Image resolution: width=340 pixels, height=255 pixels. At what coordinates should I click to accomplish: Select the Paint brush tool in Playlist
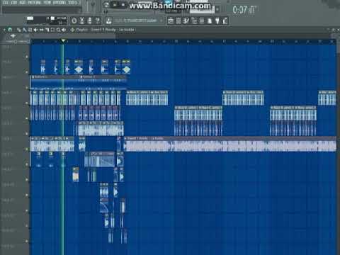[24, 30]
